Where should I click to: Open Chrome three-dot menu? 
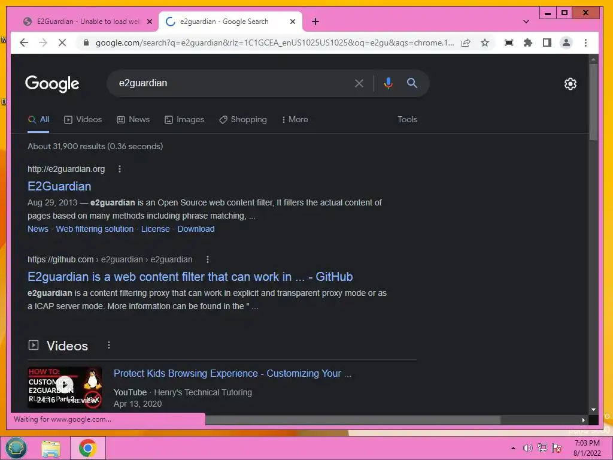click(x=585, y=43)
